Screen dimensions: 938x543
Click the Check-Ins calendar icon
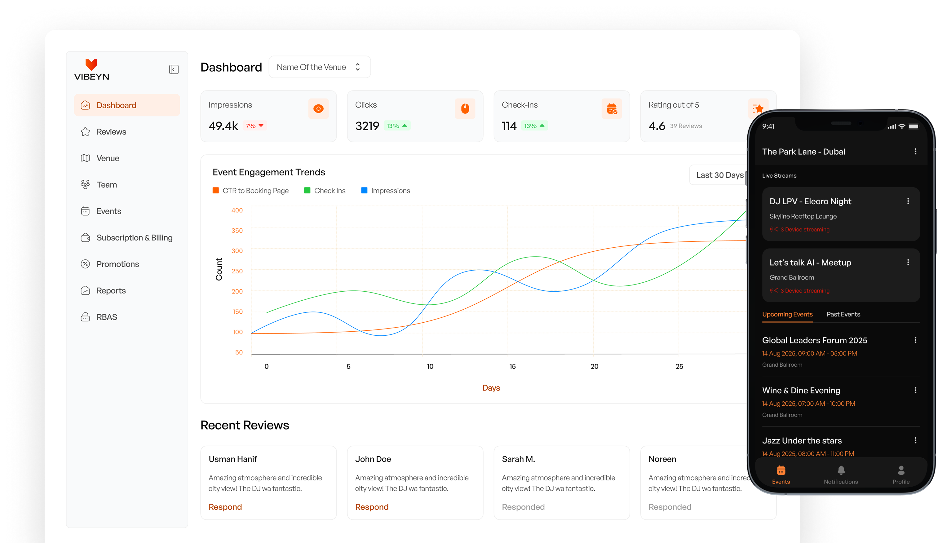(x=612, y=109)
